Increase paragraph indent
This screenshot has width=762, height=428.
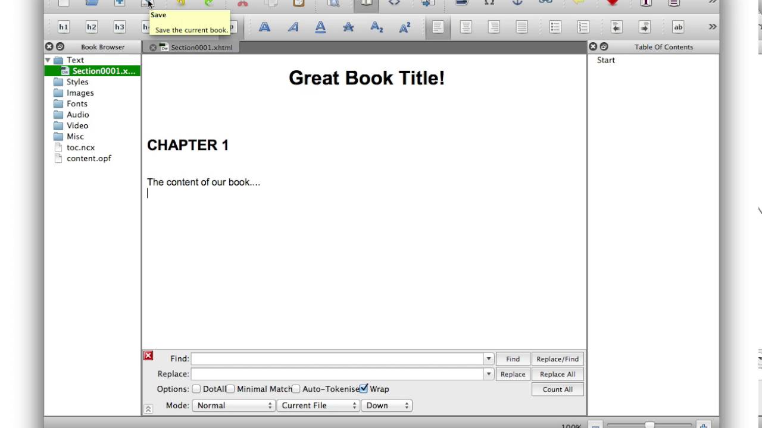[x=644, y=27]
